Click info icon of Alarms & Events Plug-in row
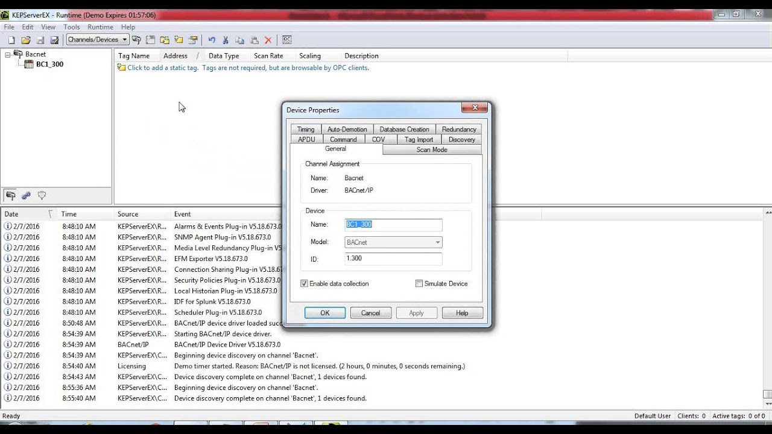This screenshot has width=772, height=434. pyautogui.click(x=8, y=226)
